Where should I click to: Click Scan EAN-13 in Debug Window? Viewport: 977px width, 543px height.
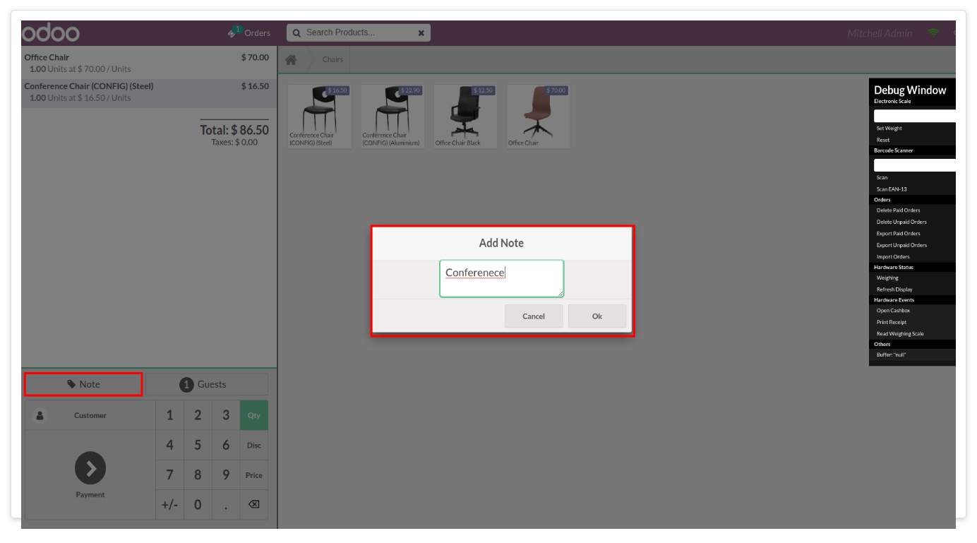point(892,189)
